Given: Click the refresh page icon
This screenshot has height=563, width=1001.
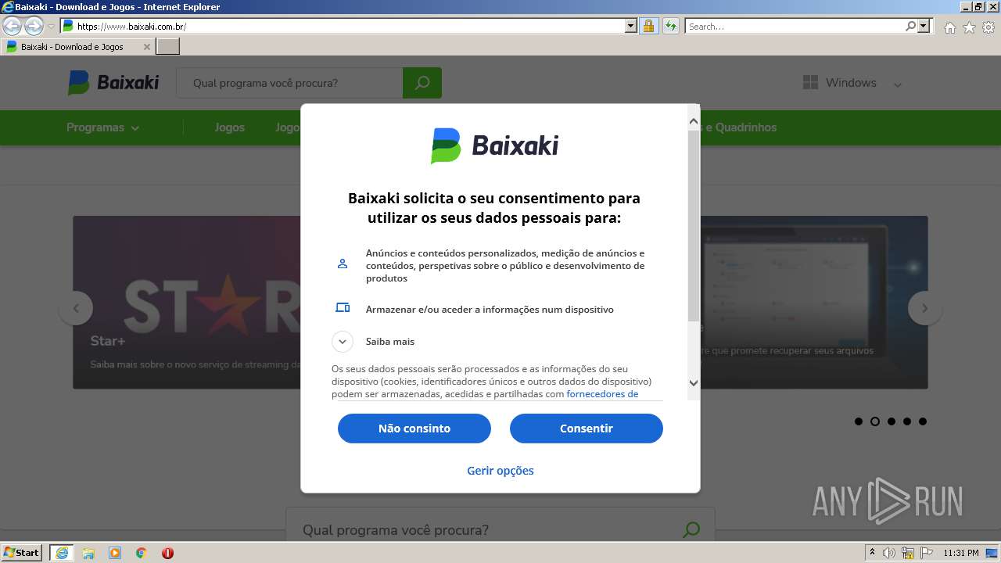Looking at the screenshot, I should 670,27.
